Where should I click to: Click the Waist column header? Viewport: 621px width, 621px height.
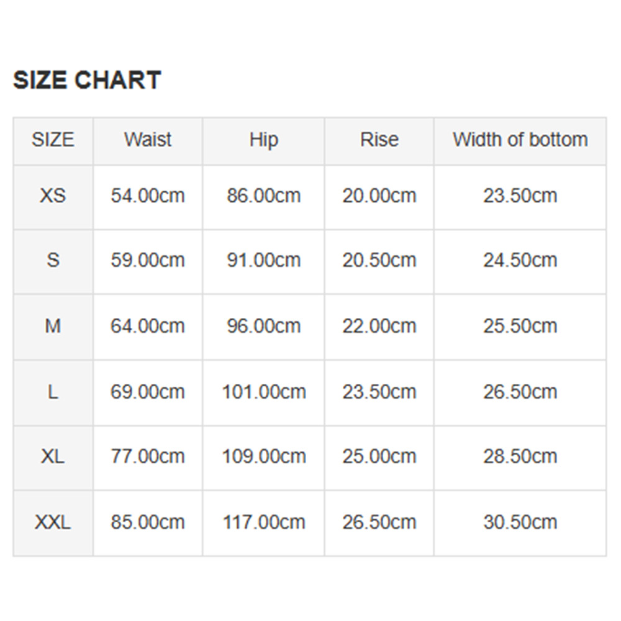(x=148, y=140)
